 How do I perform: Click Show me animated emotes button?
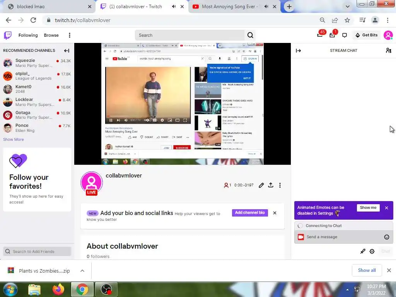(x=368, y=208)
